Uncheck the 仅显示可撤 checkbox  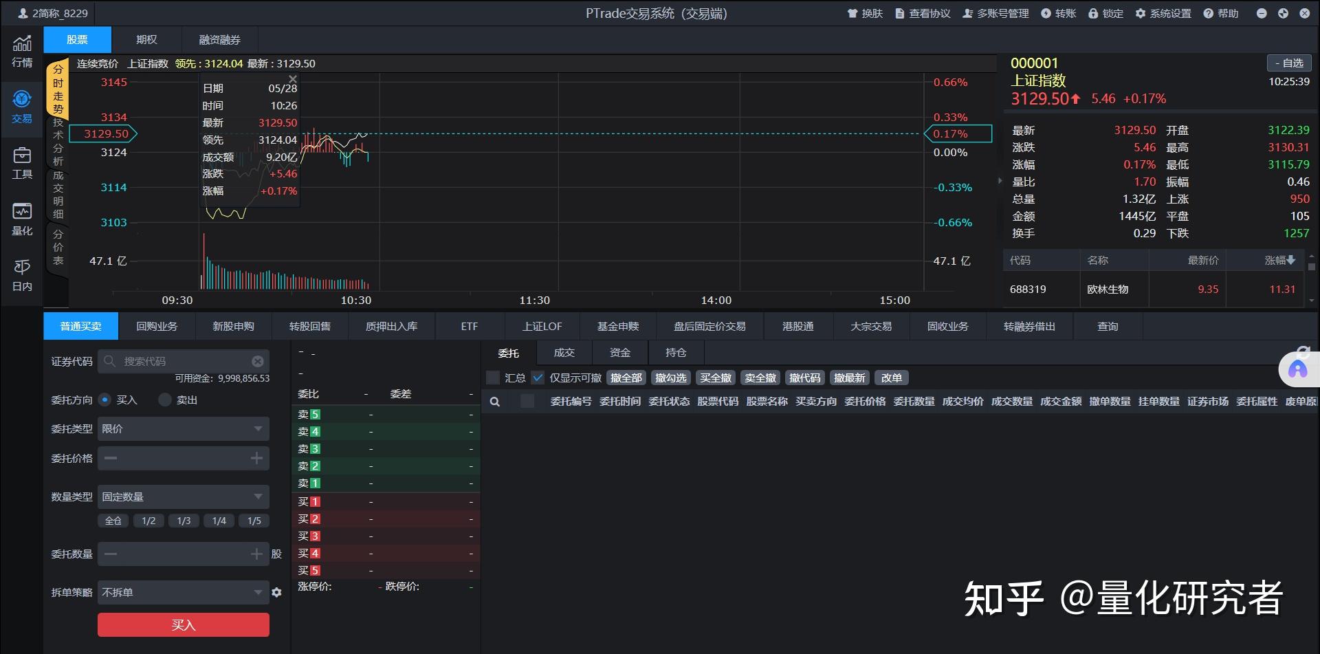538,378
